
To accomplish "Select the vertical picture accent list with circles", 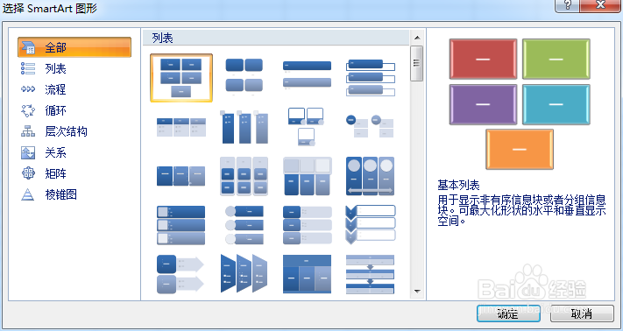I will tap(244, 225).
